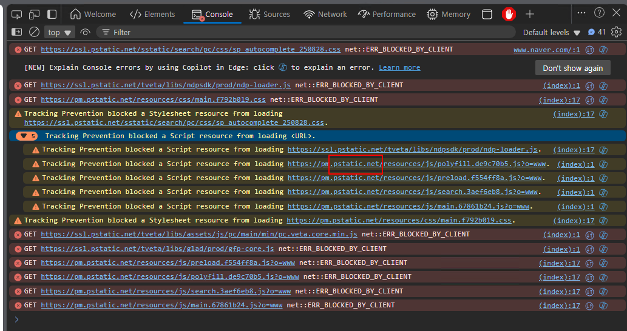The image size is (627, 331).
Task: Click the red ad-blocker hand icon
Action: (x=509, y=15)
